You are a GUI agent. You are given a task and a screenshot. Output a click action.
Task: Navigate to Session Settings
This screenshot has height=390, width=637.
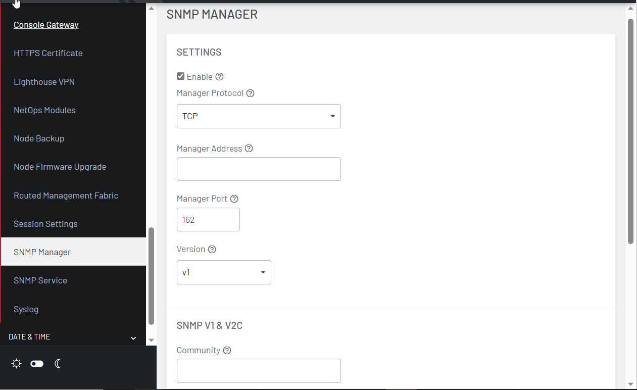[45, 223]
